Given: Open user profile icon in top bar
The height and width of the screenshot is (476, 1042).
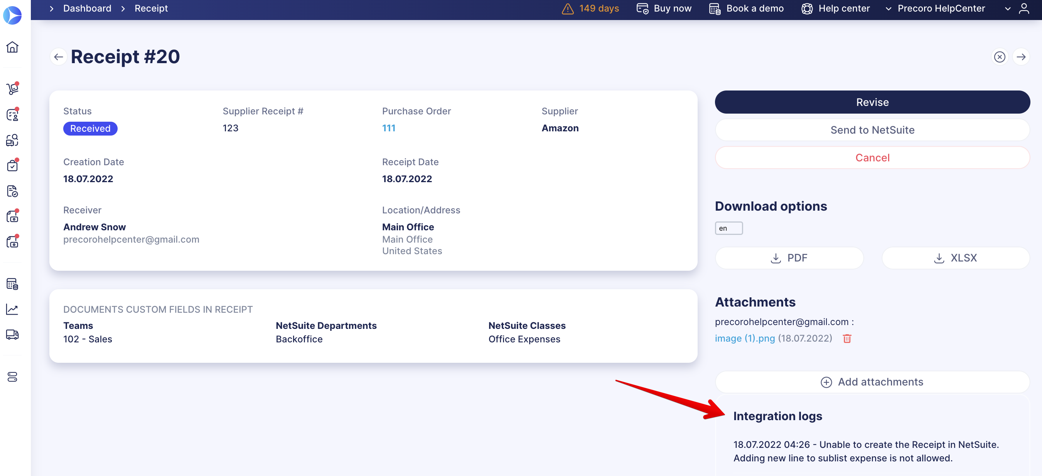Looking at the screenshot, I should point(1024,8).
